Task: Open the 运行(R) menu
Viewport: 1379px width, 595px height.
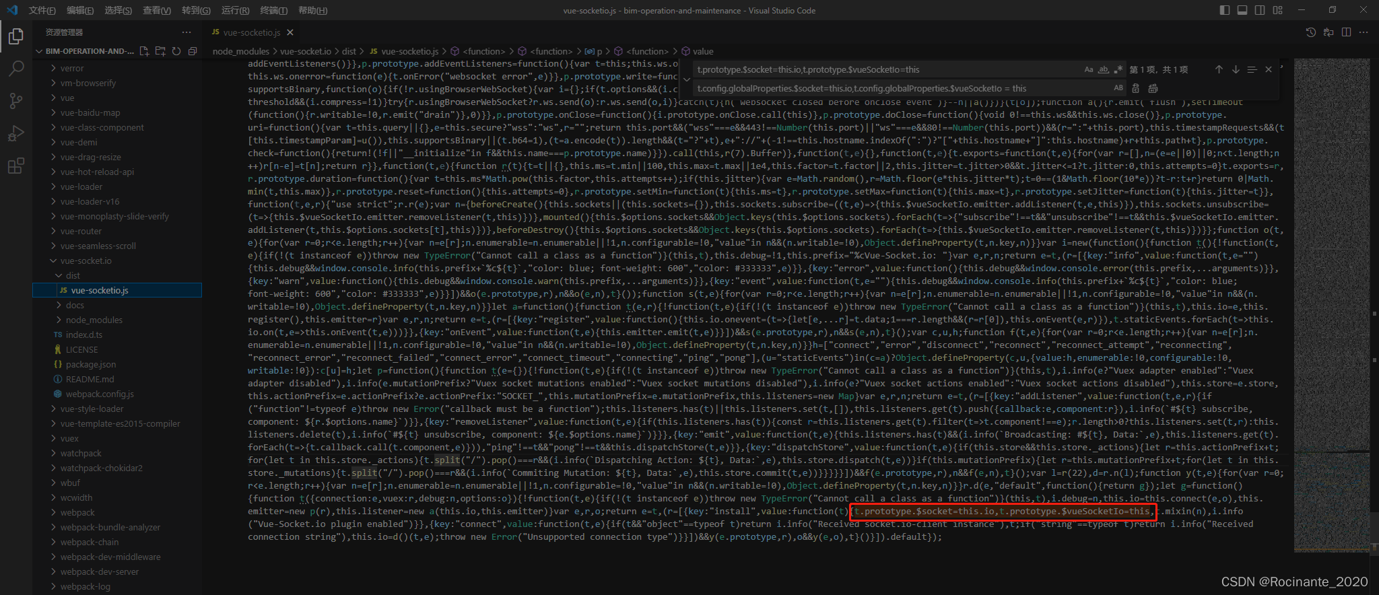Action: (x=235, y=10)
